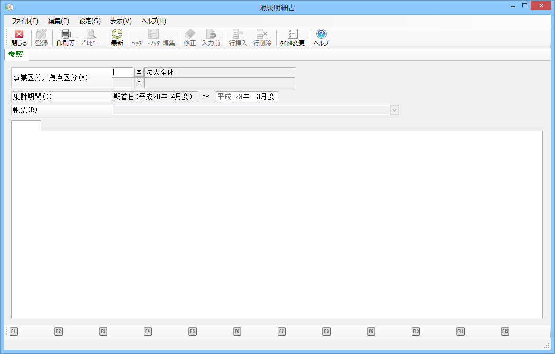Click the プレビュー preview magnifier icon
The width and height of the screenshot is (555, 354).
tap(91, 34)
